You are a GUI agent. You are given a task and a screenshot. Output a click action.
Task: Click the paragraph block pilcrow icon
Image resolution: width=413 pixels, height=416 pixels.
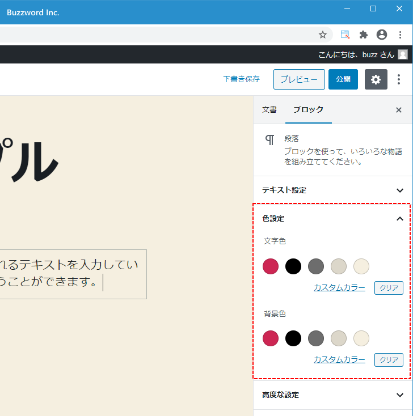(x=270, y=140)
